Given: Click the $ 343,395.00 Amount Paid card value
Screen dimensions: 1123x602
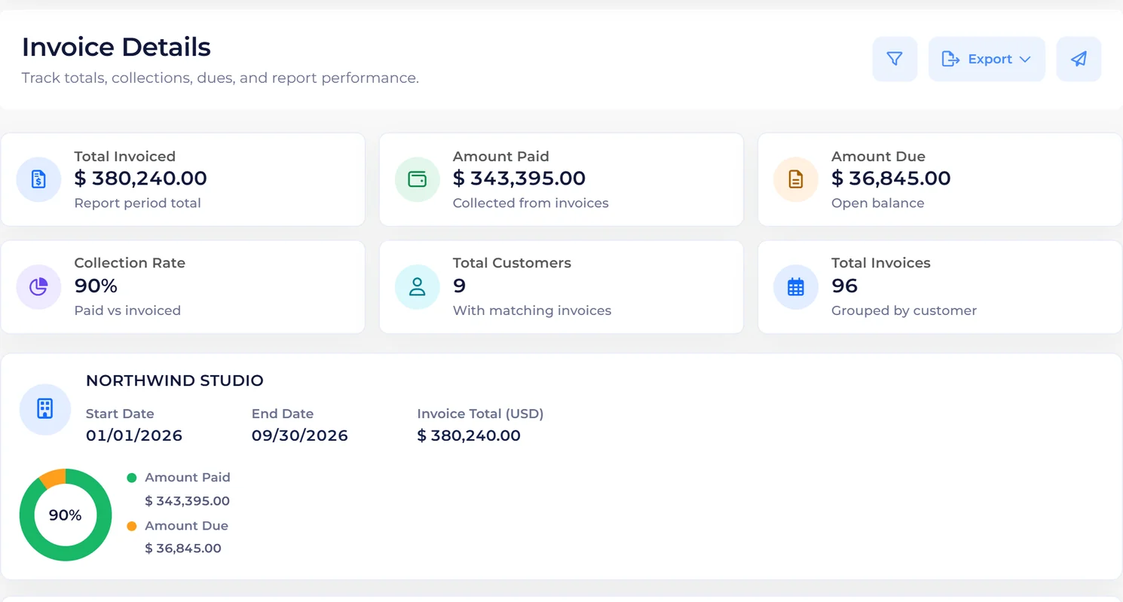Looking at the screenshot, I should (x=519, y=179).
